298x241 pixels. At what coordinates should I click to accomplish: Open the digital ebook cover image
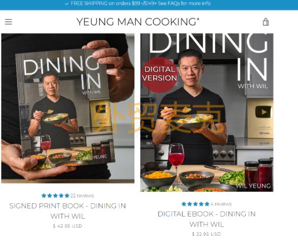(207, 112)
